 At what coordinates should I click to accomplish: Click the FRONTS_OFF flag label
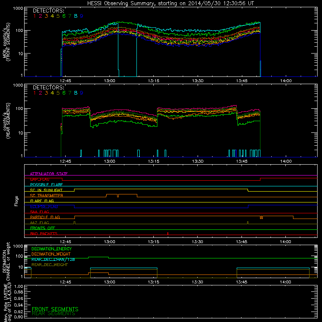coord(43,228)
